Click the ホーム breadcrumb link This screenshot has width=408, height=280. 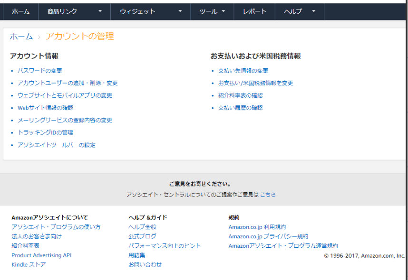pos(21,37)
